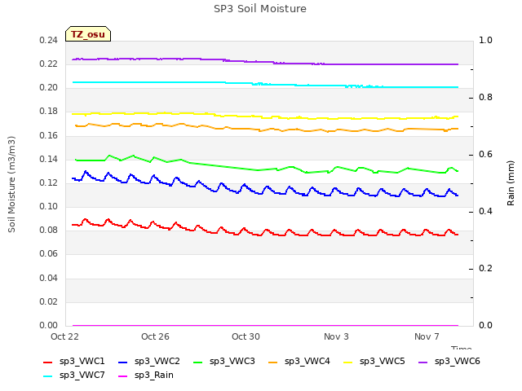Click the 0.12 left axis value
This screenshot has width=522, height=391.
(49, 182)
